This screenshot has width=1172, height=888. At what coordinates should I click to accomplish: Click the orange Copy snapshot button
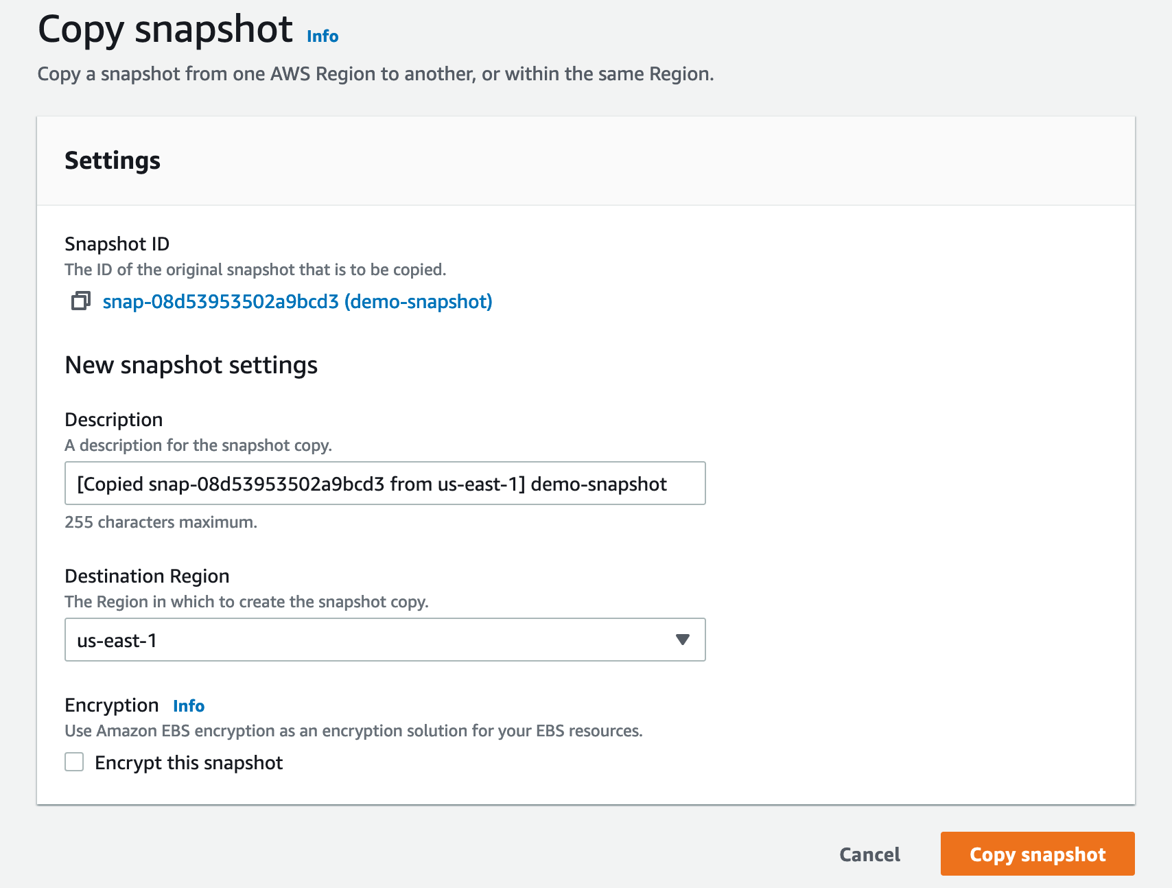[x=1037, y=854]
